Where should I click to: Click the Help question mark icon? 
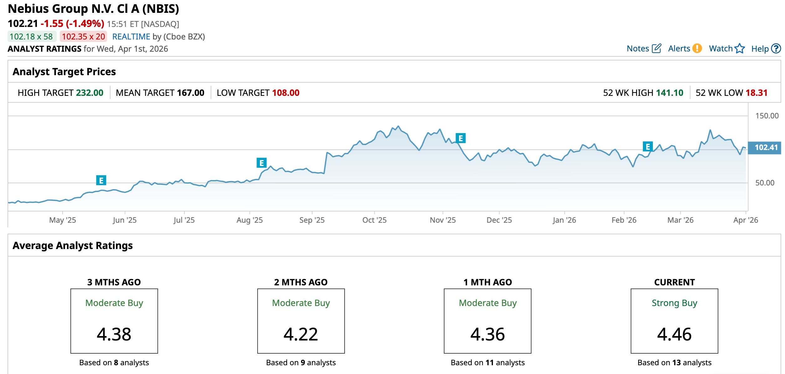tap(776, 49)
